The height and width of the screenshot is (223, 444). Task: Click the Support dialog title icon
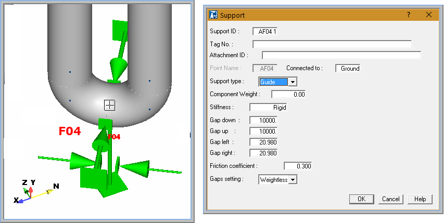coord(213,15)
